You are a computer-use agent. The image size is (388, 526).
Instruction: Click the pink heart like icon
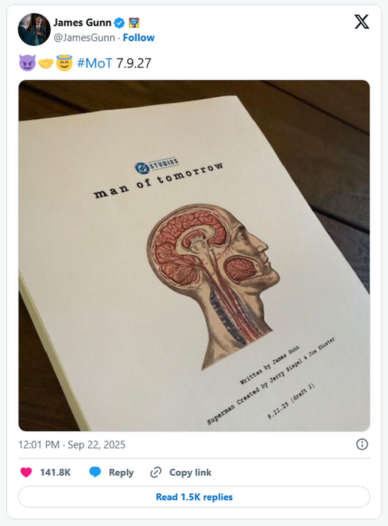point(26,472)
